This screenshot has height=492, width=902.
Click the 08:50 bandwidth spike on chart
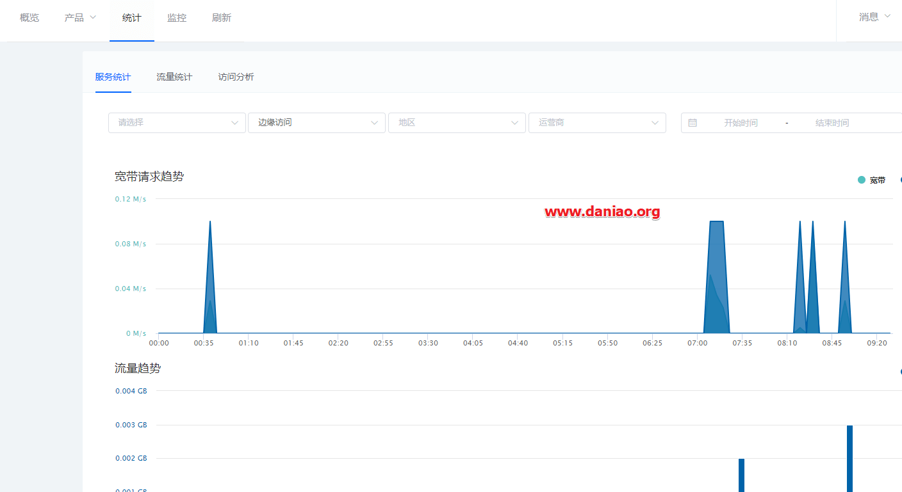(x=845, y=277)
